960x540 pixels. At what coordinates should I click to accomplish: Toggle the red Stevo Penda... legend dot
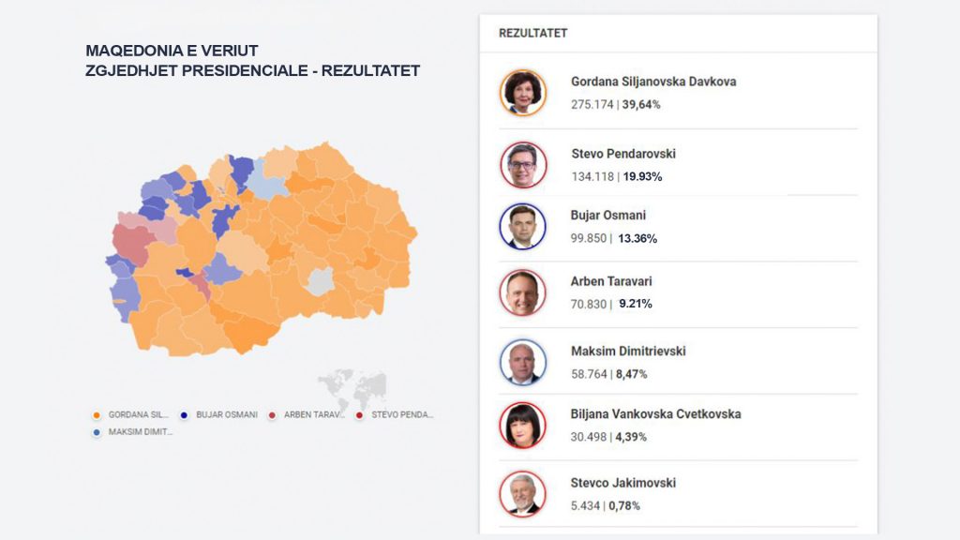click(x=359, y=415)
